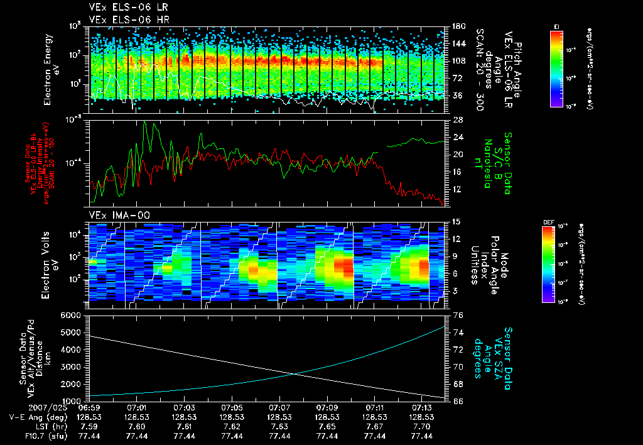Click the 'SCAN: 20 - 300' label
Screen dimensions: 643x445
pyautogui.click(x=480, y=70)
